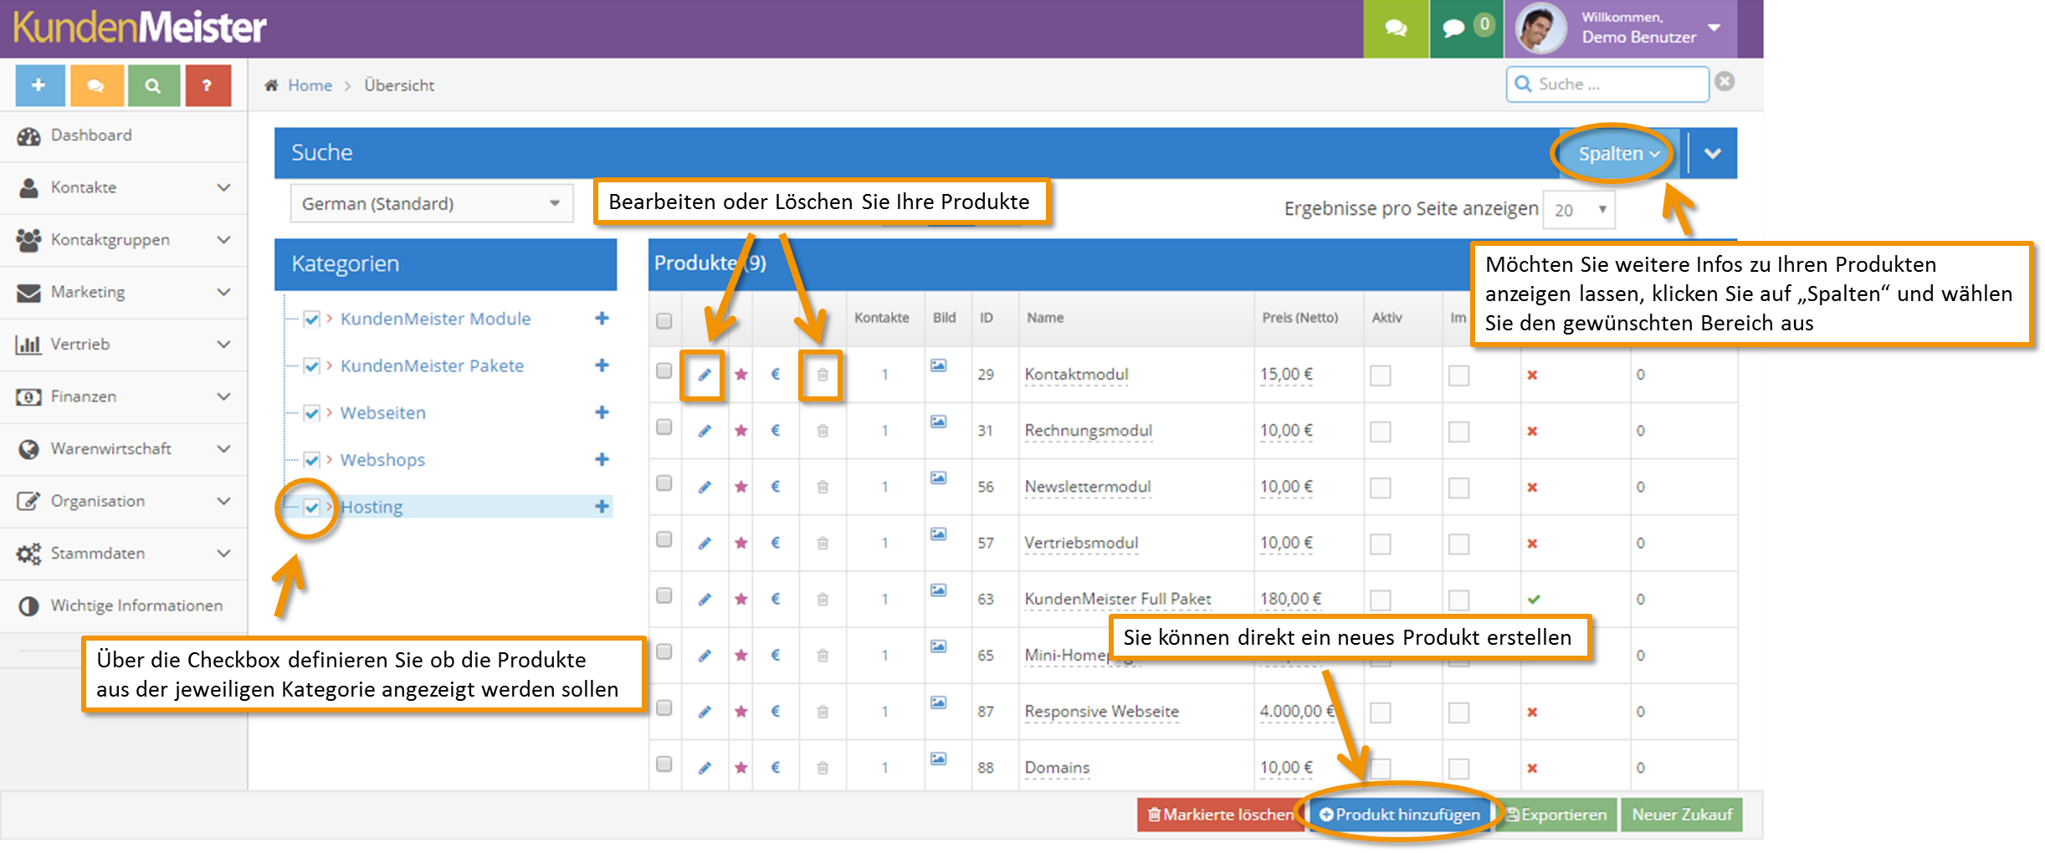Click the euro icon in Newslettermodul row
The image size is (2045, 853).
(776, 487)
